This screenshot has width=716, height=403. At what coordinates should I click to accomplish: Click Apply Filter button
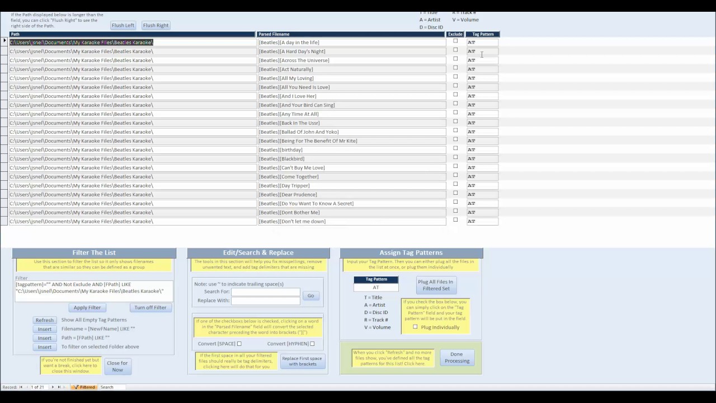pos(87,307)
